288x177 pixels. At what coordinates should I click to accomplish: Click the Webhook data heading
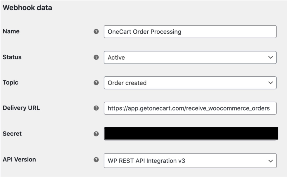click(x=27, y=8)
